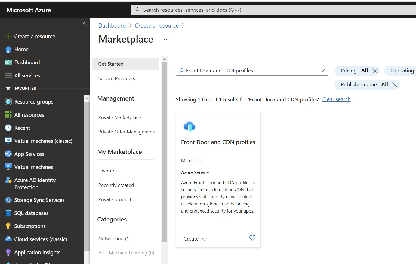Click the Clear search link
This screenshot has height=264, width=416.
click(x=336, y=99)
